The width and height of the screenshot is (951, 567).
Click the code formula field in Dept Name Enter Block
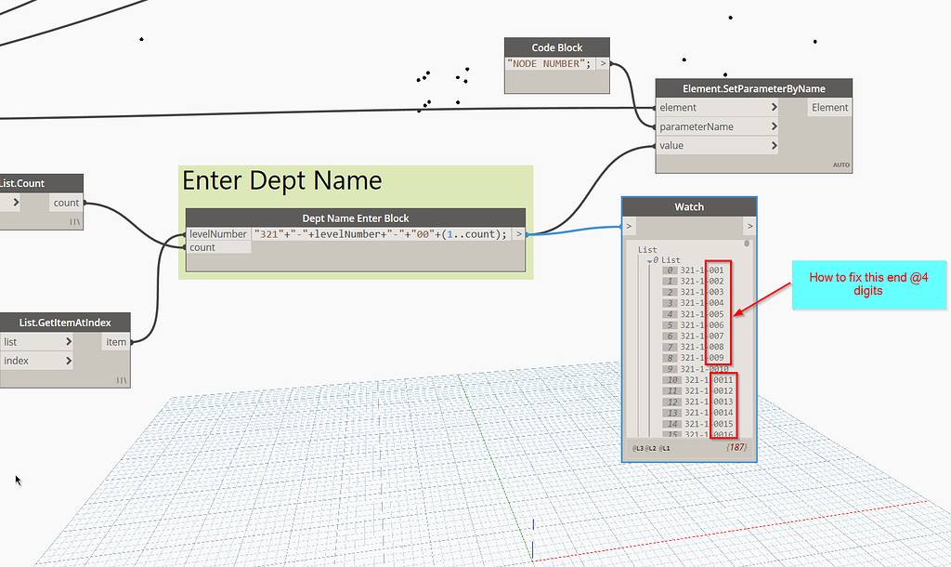(x=381, y=234)
